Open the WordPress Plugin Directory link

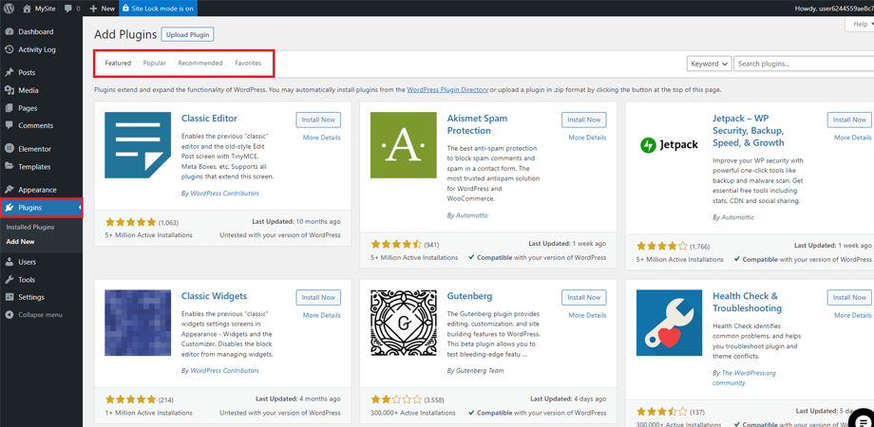tap(447, 89)
